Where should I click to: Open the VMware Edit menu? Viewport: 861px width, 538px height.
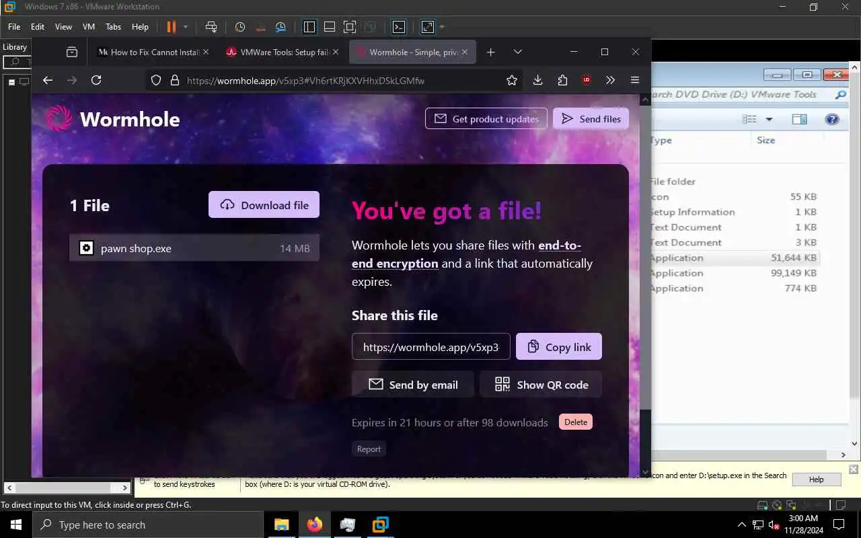(x=38, y=27)
